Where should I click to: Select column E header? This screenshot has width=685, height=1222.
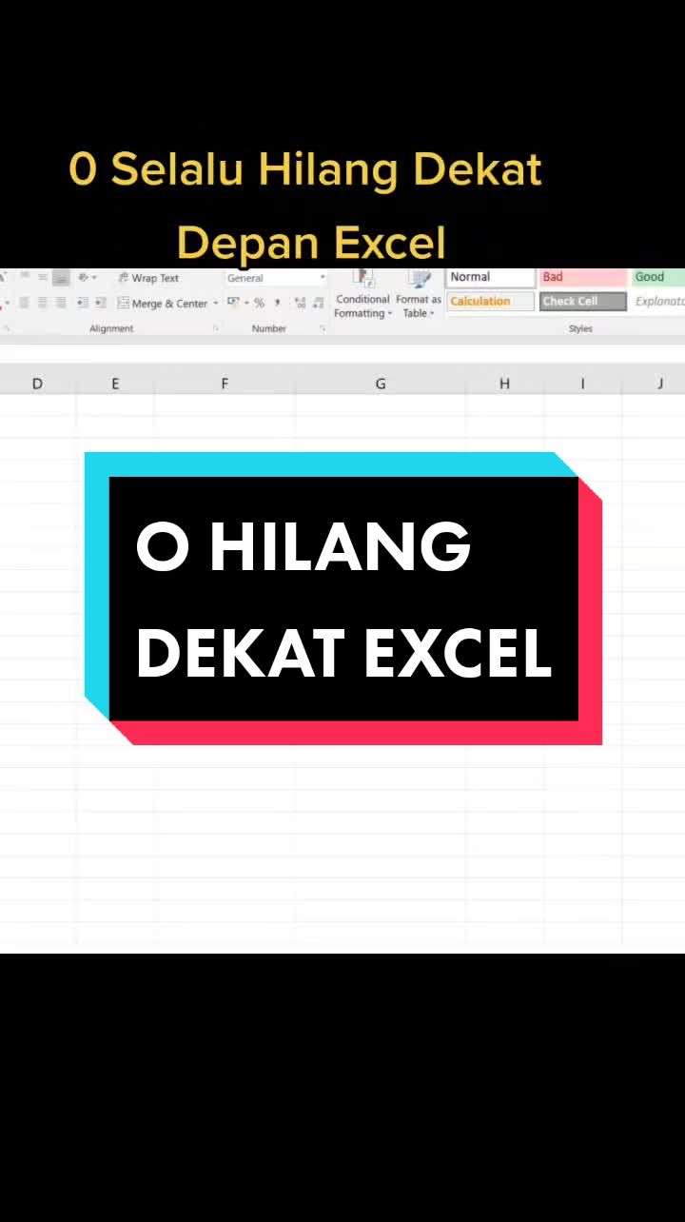(115, 384)
